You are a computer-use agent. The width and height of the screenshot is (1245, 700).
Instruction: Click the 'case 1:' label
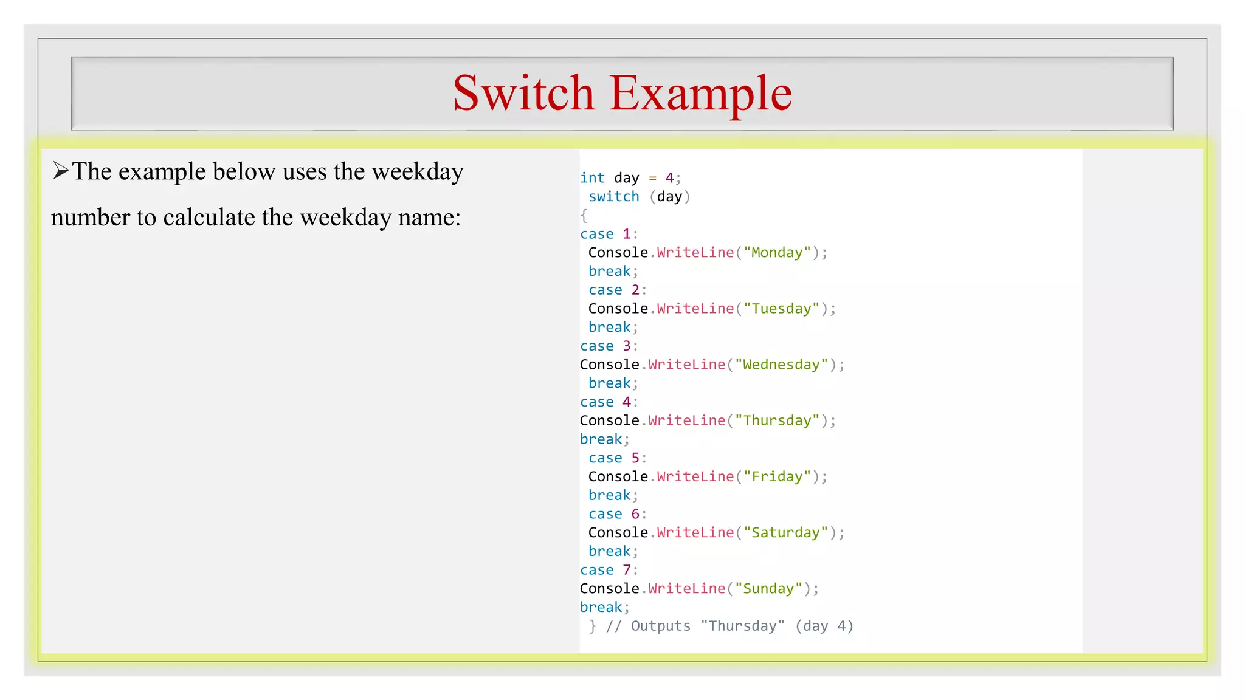[x=608, y=234]
